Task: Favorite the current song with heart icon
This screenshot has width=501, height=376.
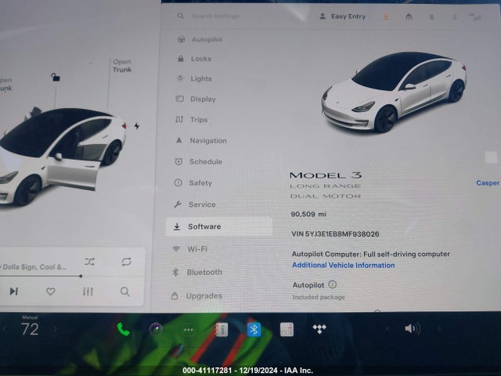Action: pos(50,291)
